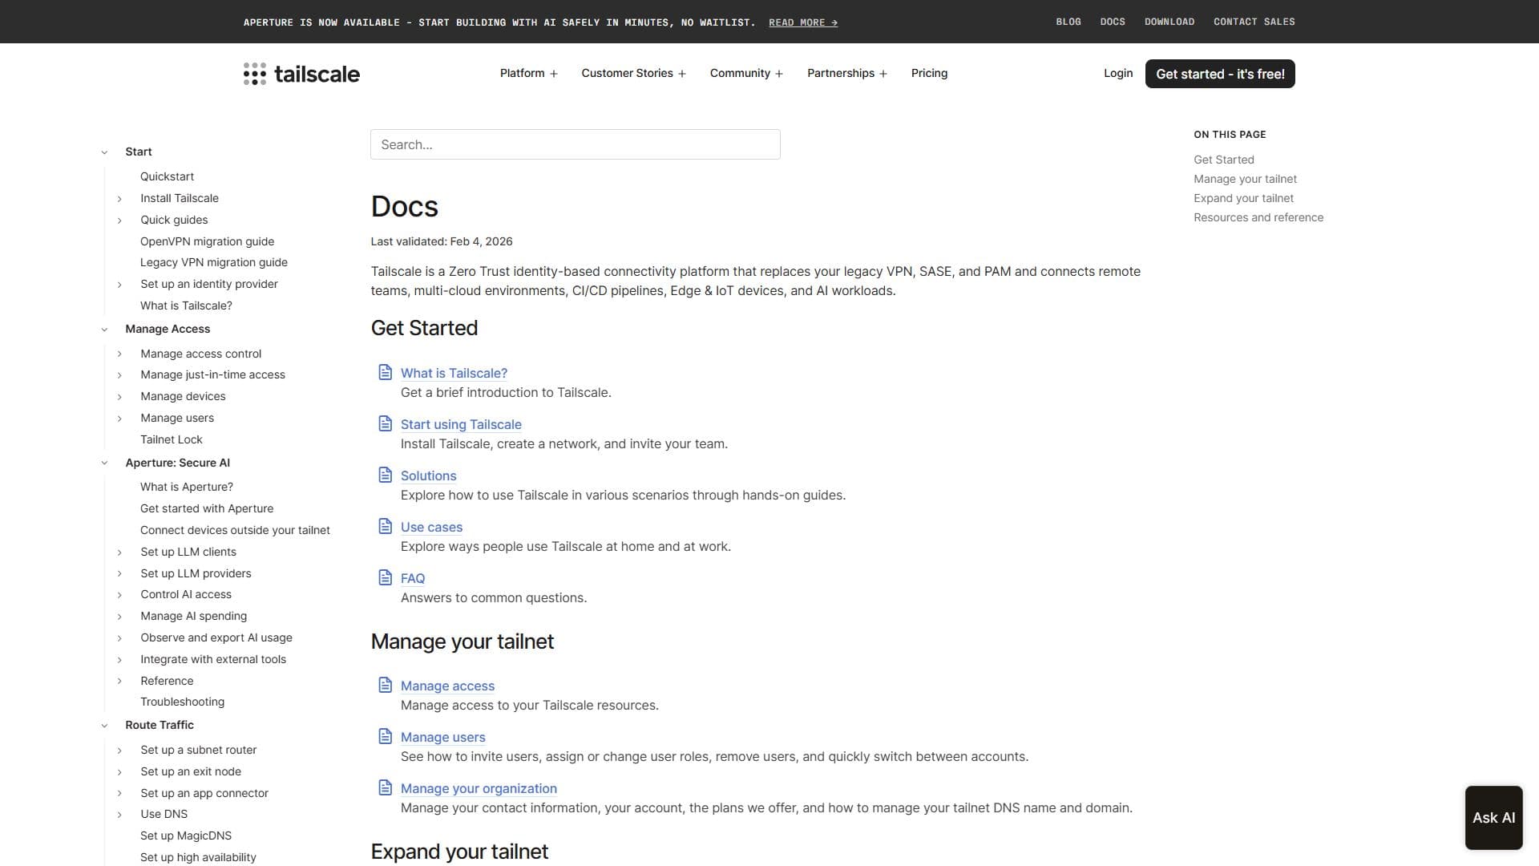Screen dimensions: 1539x866
Task: Expand Quick guides chevron
Action: point(119,221)
